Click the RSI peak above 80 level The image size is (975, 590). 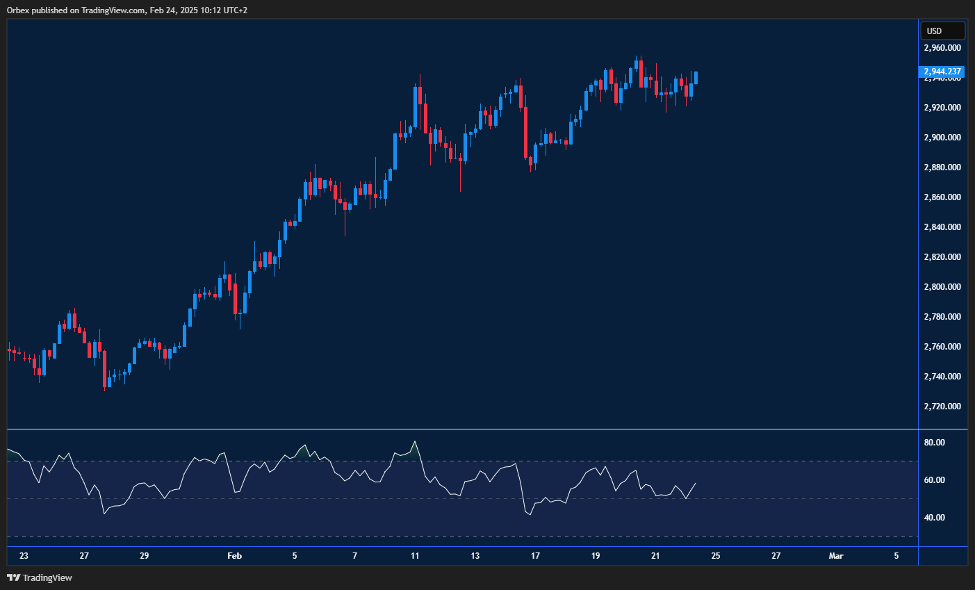(x=416, y=441)
